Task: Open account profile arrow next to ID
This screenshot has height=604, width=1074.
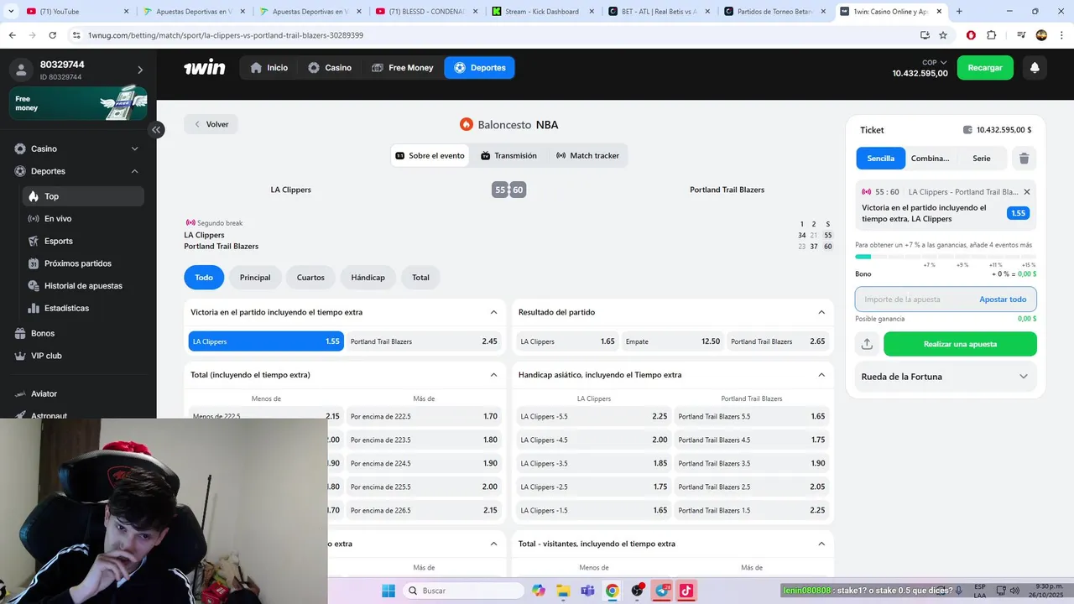Action: pos(140,70)
